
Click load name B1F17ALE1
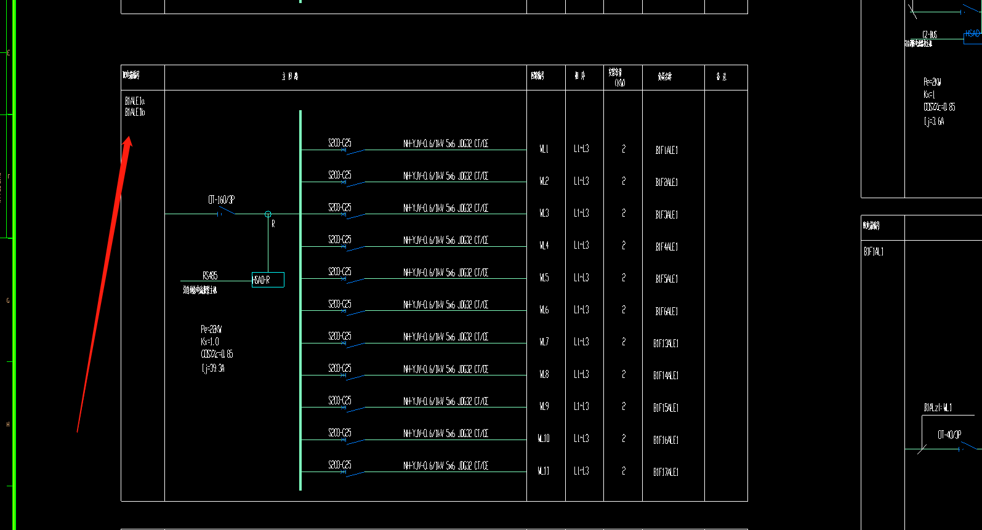(x=666, y=472)
